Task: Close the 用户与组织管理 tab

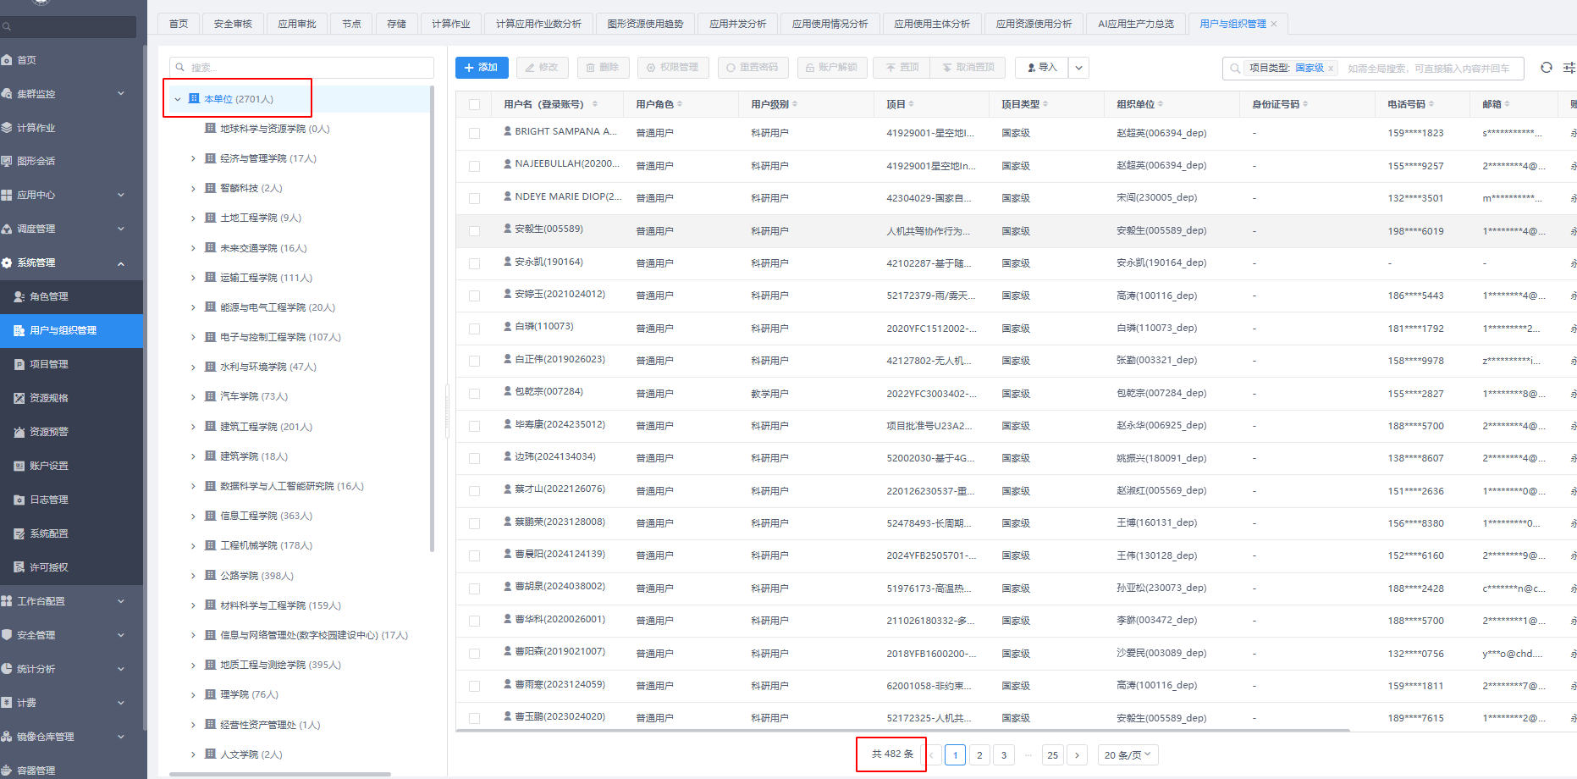Action: click(1274, 24)
